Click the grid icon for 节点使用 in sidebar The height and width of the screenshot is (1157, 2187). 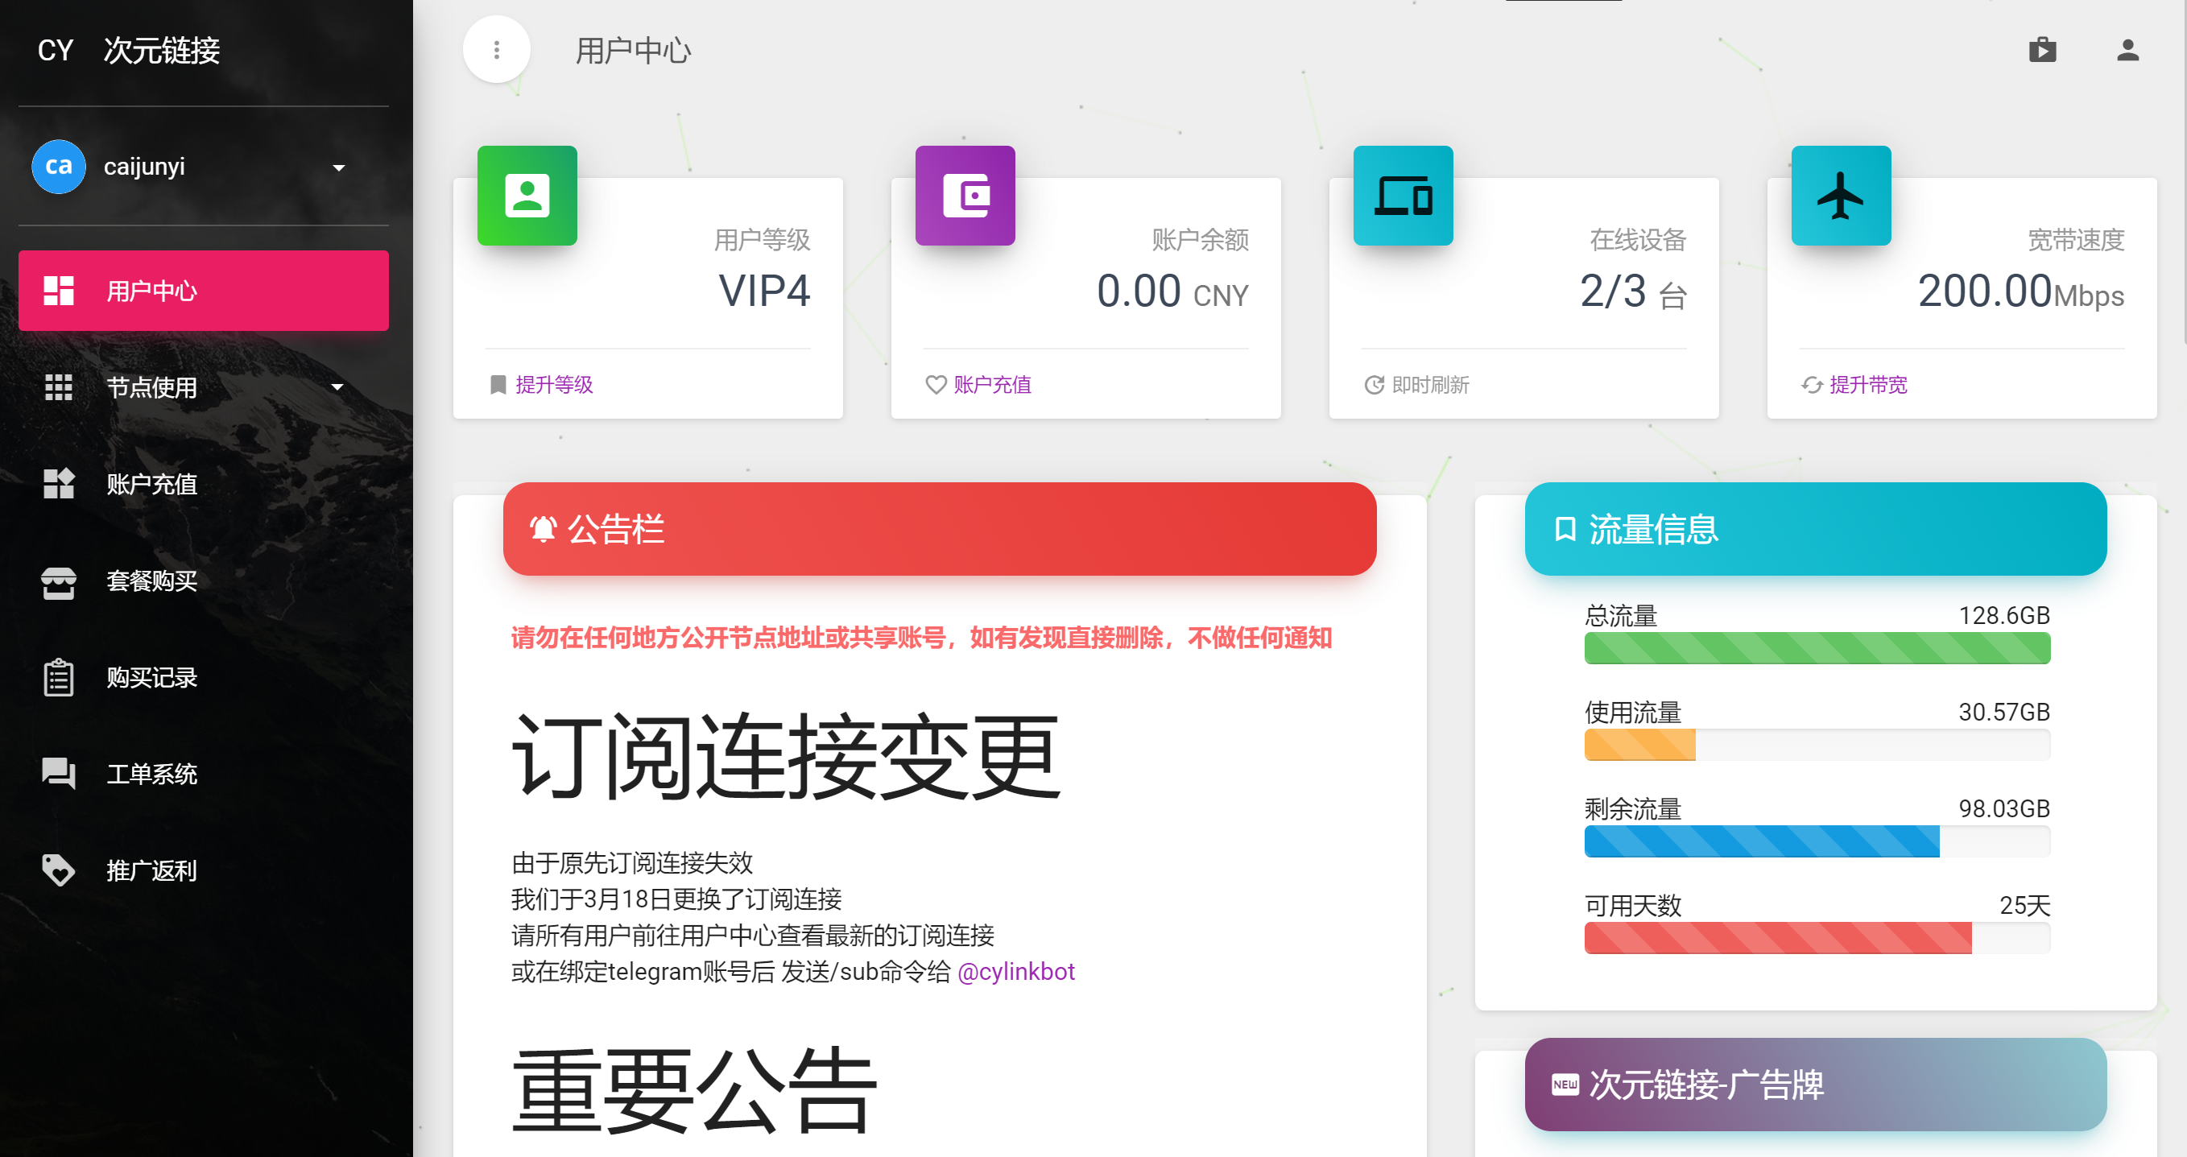[59, 387]
